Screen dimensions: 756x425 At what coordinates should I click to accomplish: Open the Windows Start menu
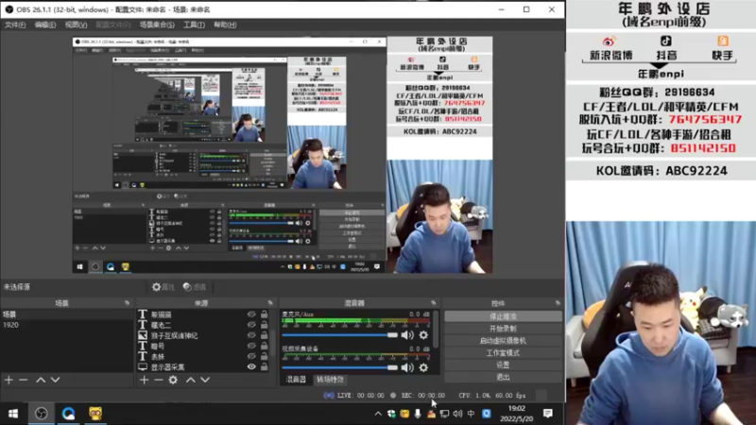point(13,414)
